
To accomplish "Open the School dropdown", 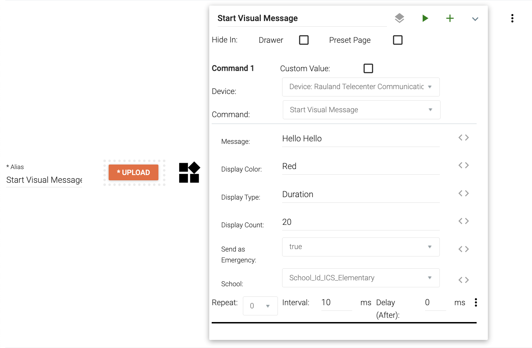I will (x=361, y=278).
